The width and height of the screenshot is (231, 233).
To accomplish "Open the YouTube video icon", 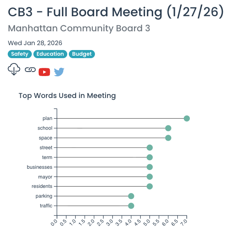I will (x=44, y=72).
